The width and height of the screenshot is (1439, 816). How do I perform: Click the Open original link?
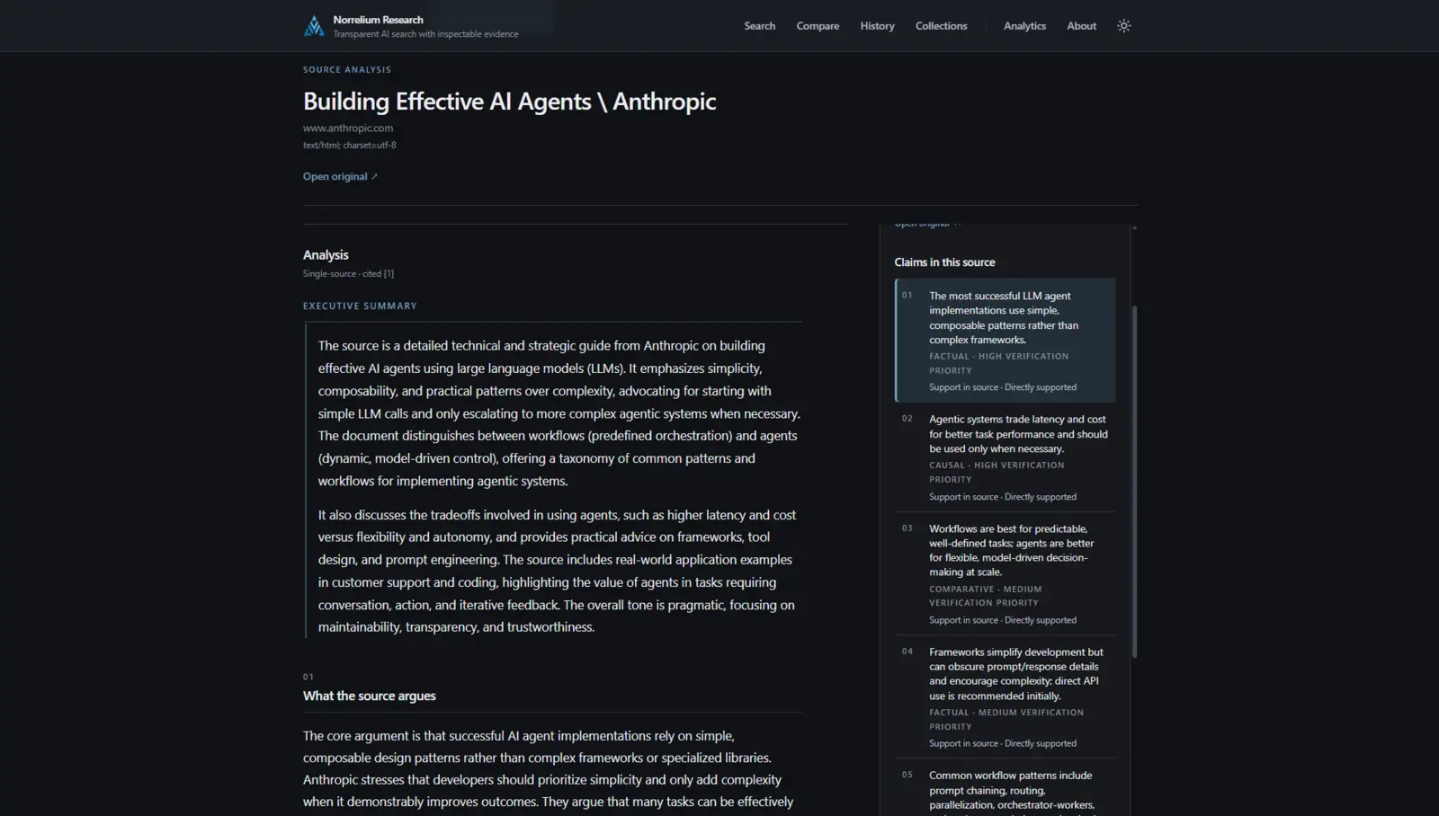click(x=340, y=176)
